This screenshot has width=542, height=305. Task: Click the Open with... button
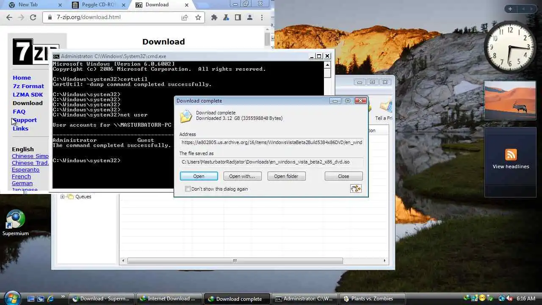point(242,176)
